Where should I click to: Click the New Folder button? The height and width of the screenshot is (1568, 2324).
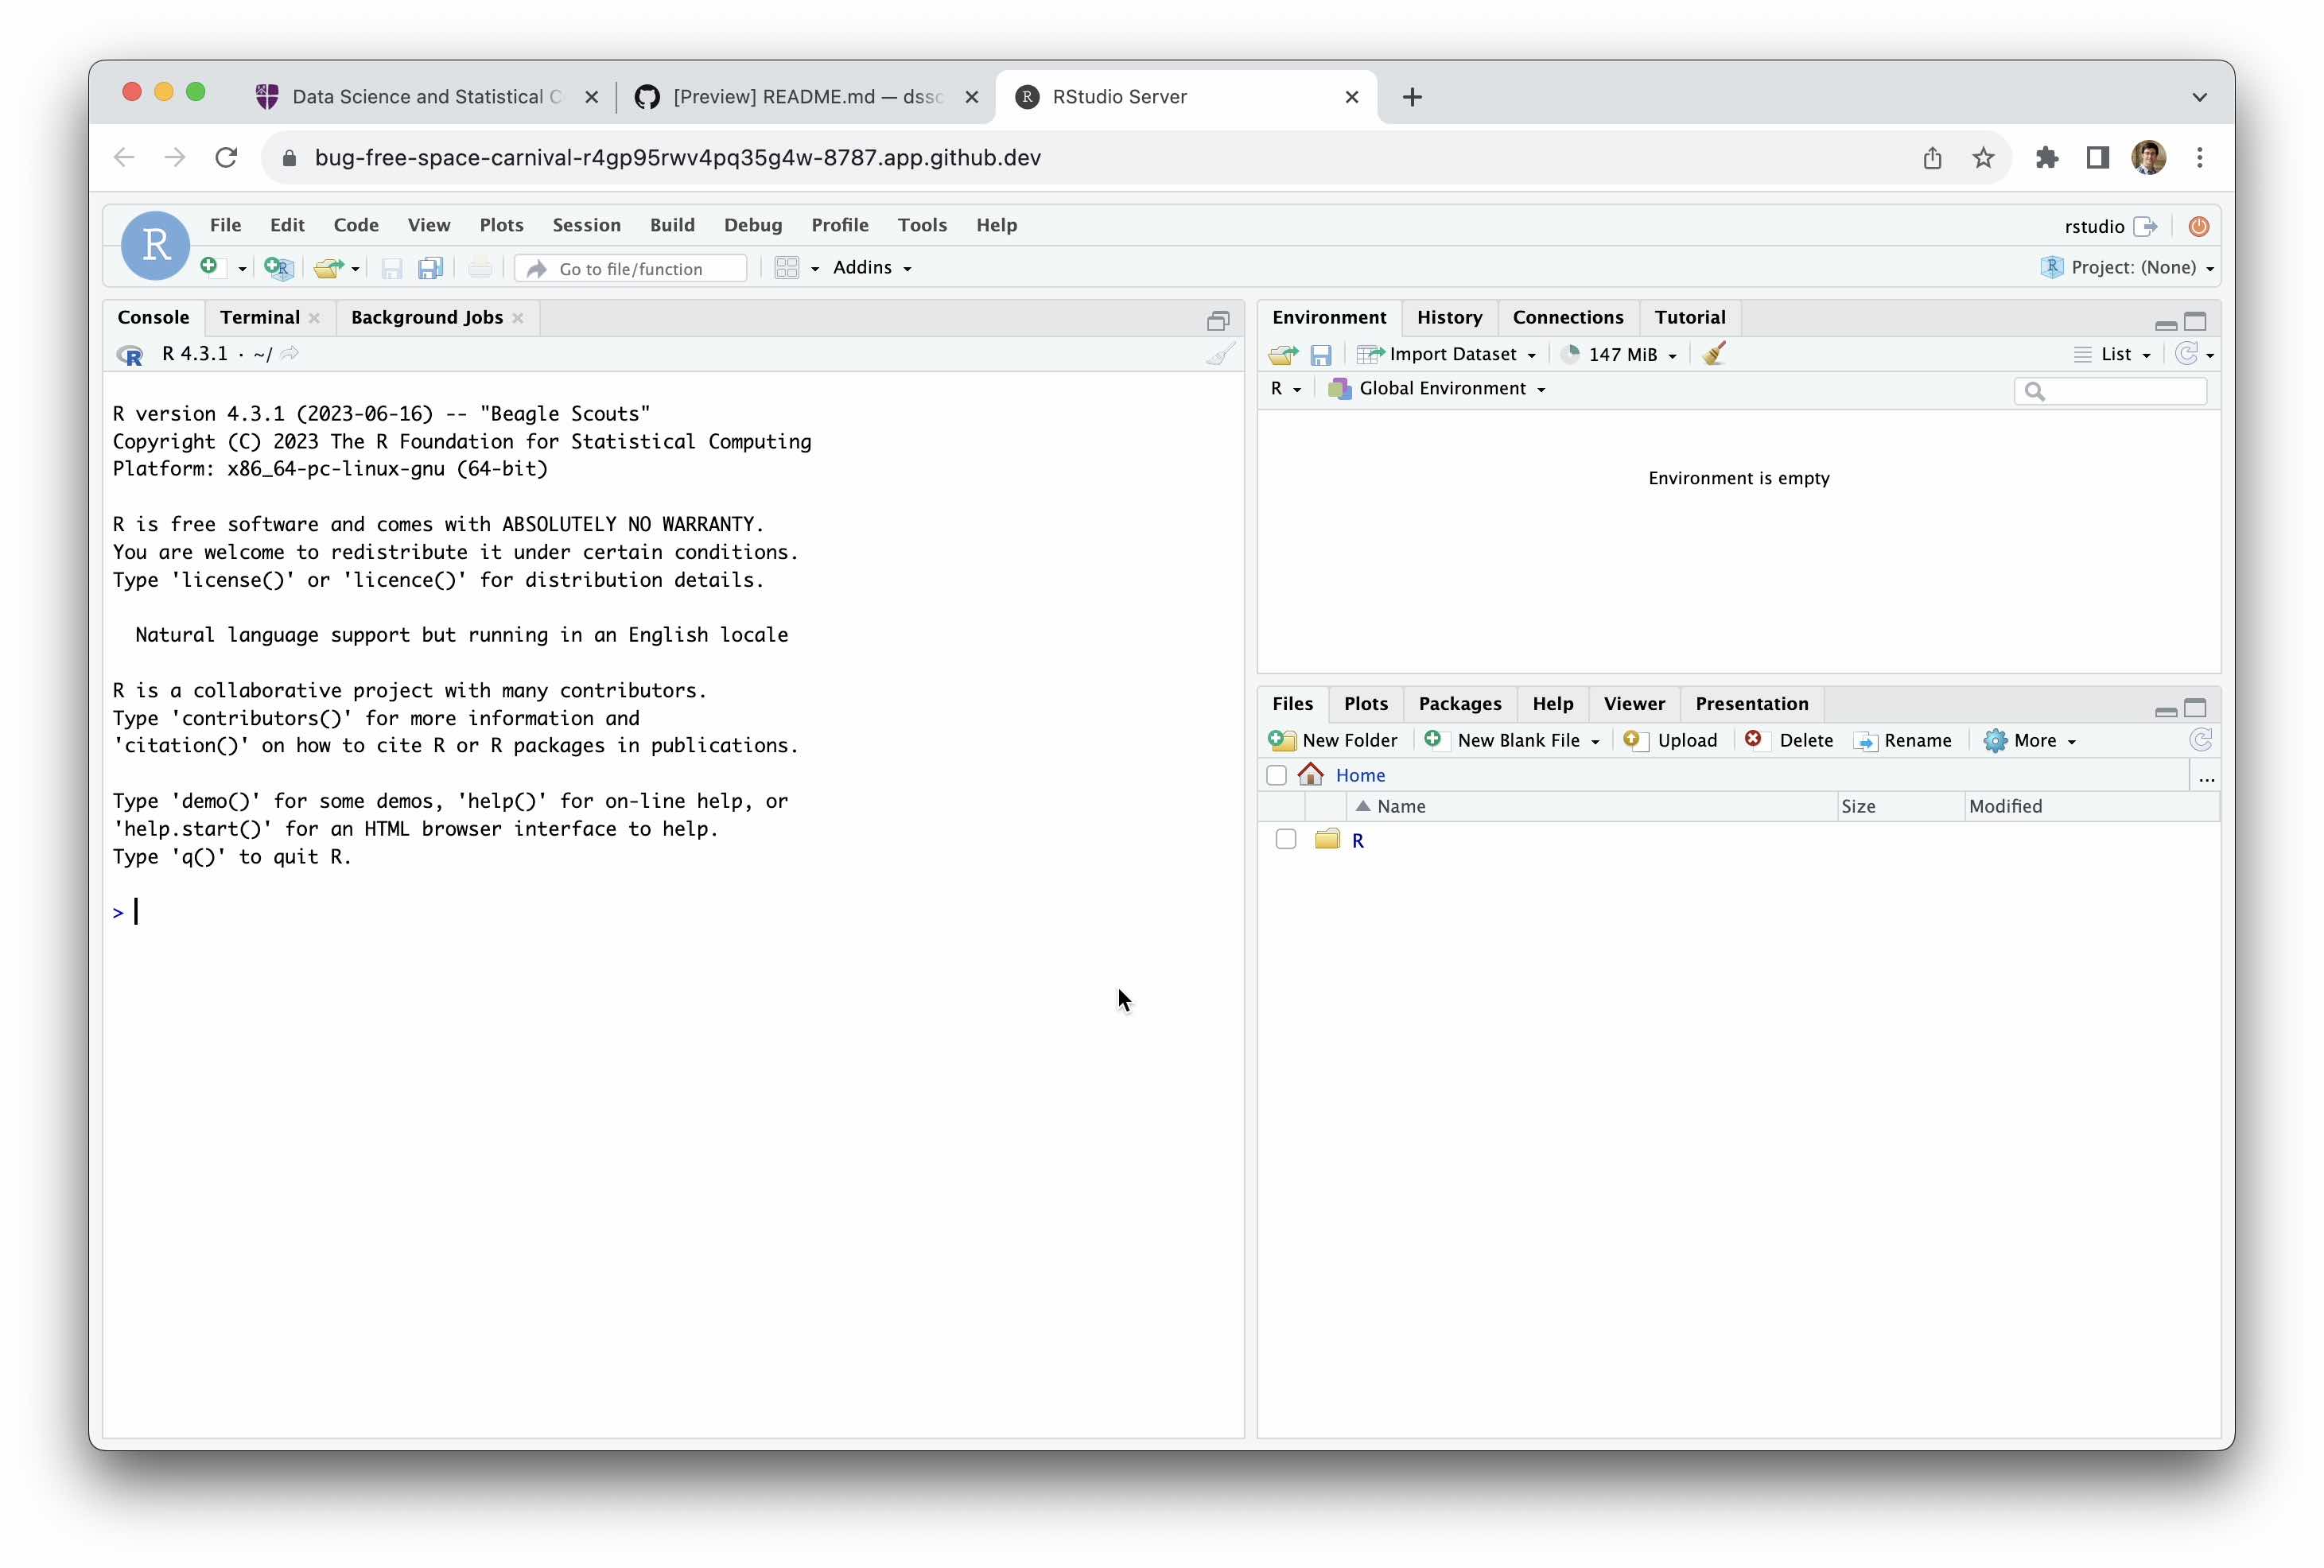click(1334, 740)
